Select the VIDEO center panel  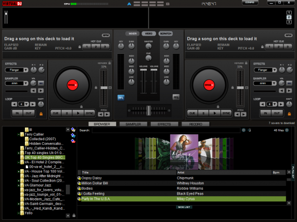(x=148, y=33)
